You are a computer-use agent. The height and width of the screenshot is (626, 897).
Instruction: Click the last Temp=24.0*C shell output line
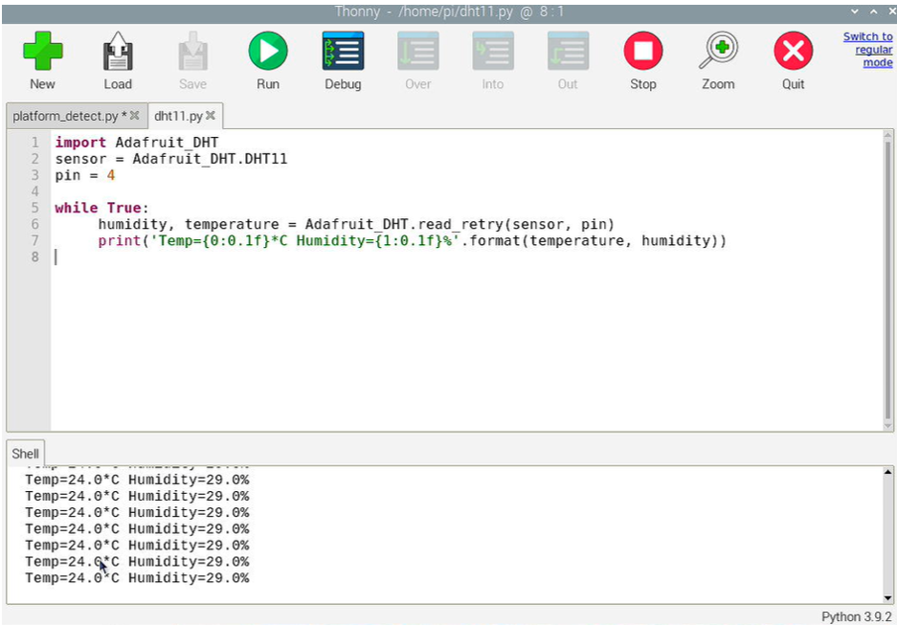coord(137,578)
